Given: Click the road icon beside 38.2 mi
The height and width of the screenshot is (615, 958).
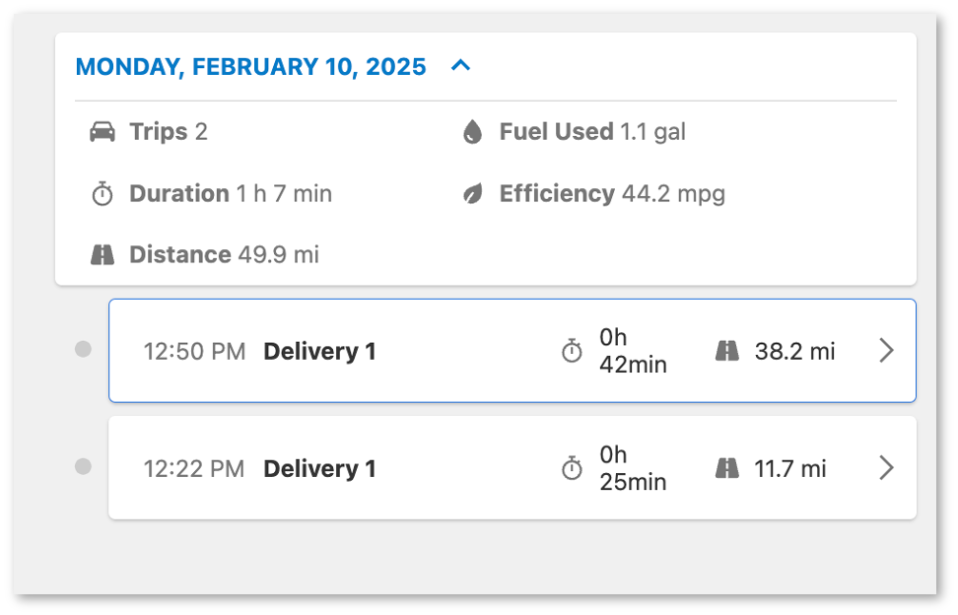Looking at the screenshot, I should click(x=727, y=351).
